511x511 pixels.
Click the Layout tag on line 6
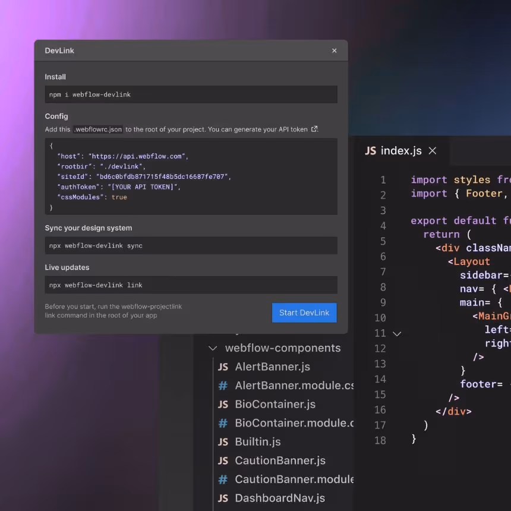coord(469,261)
